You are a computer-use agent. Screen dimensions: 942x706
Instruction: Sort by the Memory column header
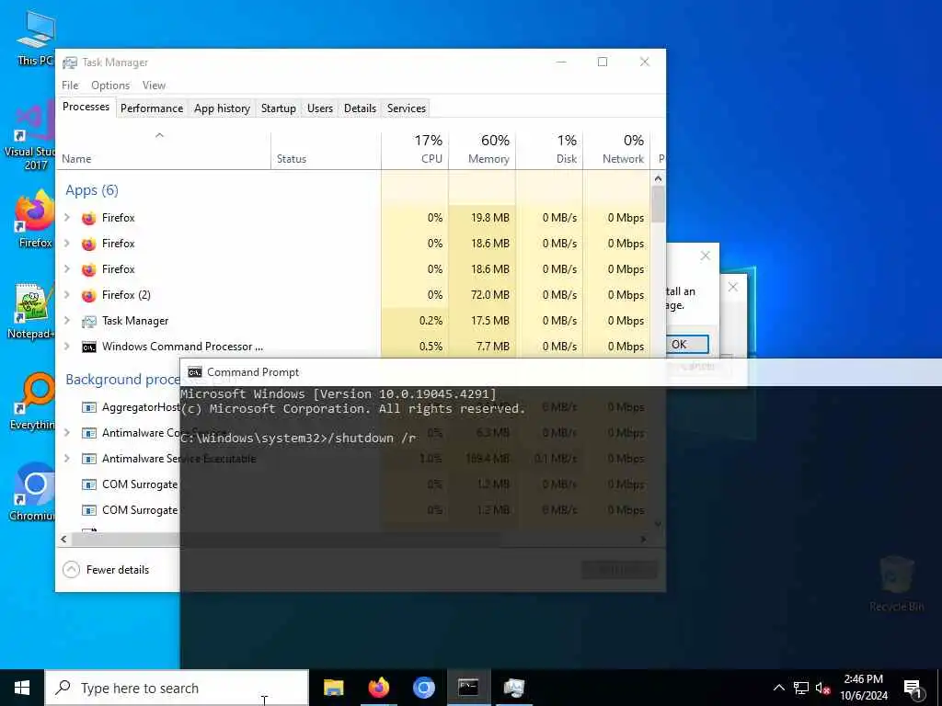(482, 150)
